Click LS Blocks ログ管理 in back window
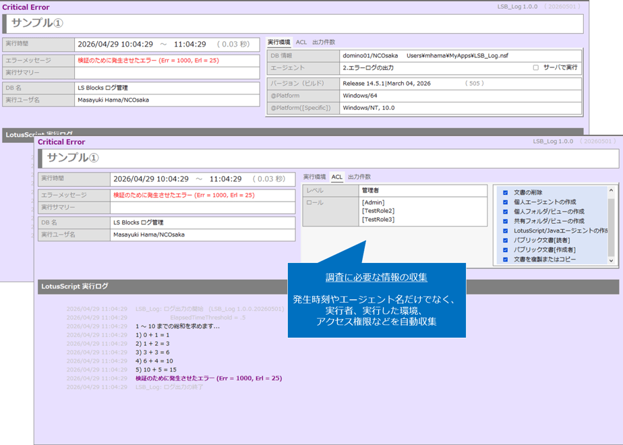 pyautogui.click(x=102, y=88)
